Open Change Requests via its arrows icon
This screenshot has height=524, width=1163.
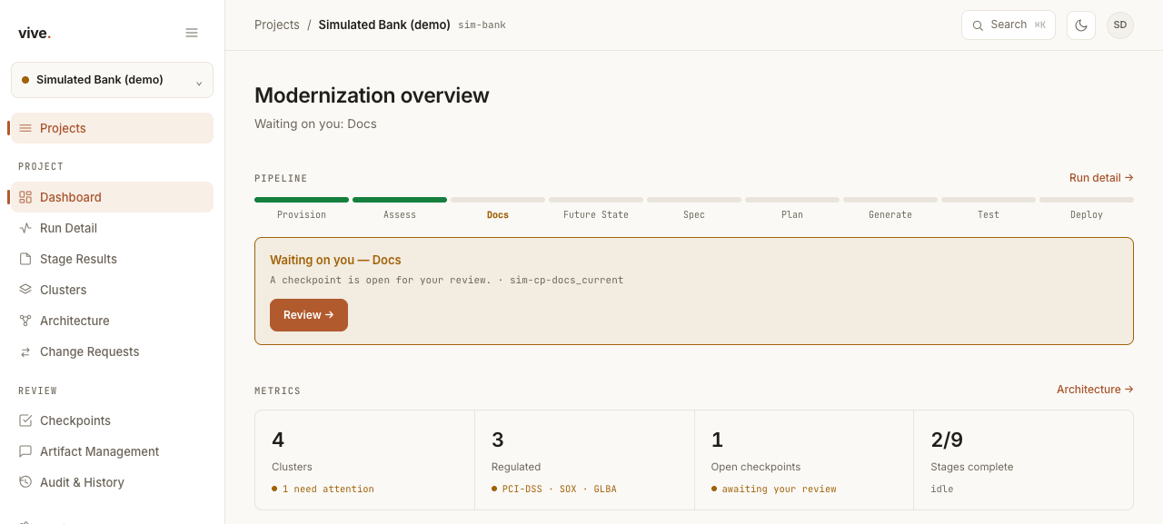click(25, 351)
